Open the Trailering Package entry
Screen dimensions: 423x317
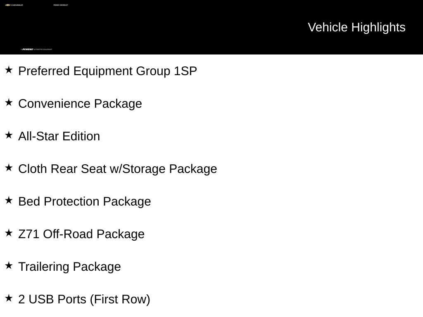(69, 267)
